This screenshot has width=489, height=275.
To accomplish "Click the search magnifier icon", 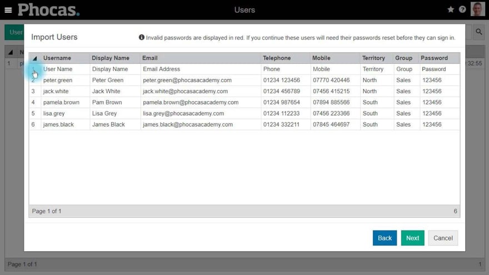I will pyautogui.click(x=478, y=32).
